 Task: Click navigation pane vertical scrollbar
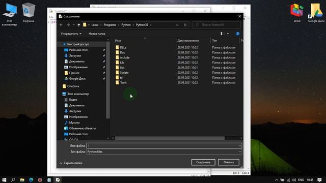pyautogui.click(x=108, y=80)
